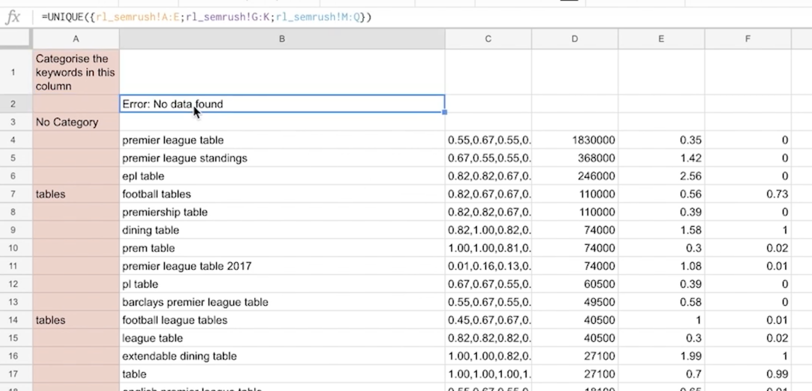Select the 'premier league table' cell
This screenshot has height=391, width=812.
(x=282, y=140)
